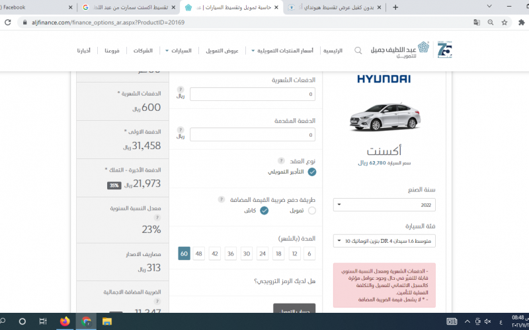Toggle the volume mute icon in system tray
Viewport: 529px width, 330px height.
click(x=488, y=321)
